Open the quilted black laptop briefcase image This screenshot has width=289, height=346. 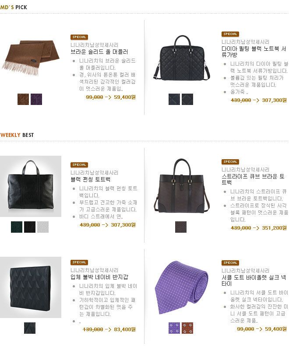[181, 58]
